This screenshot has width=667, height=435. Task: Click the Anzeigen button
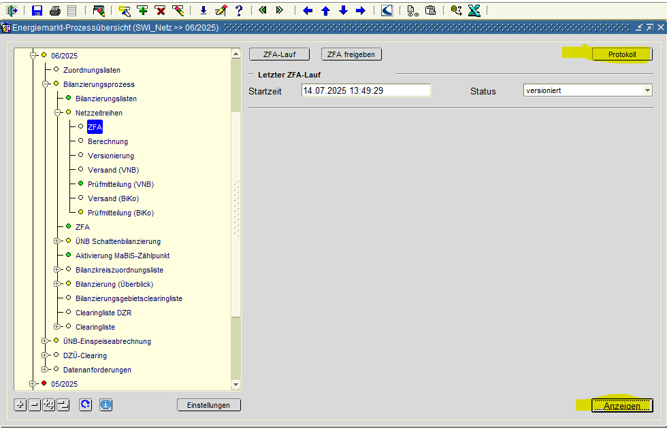pyautogui.click(x=621, y=406)
